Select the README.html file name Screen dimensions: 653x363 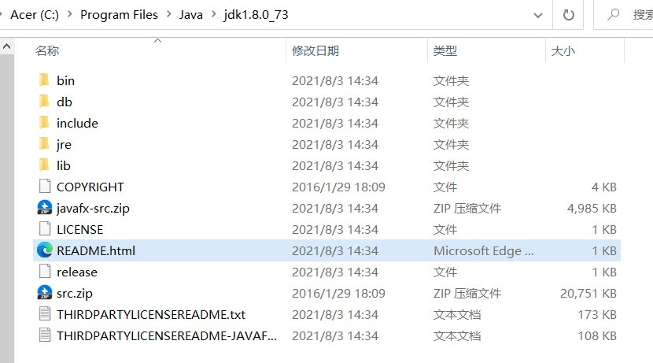(x=96, y=250)
